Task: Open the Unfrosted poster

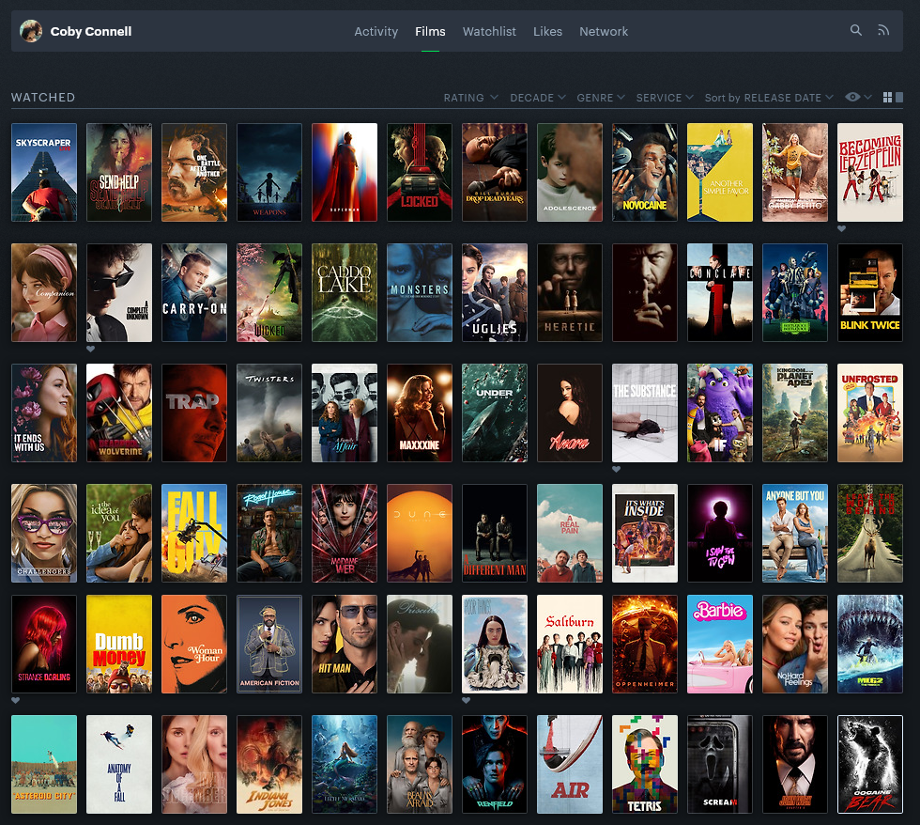Action: point(870,412)
